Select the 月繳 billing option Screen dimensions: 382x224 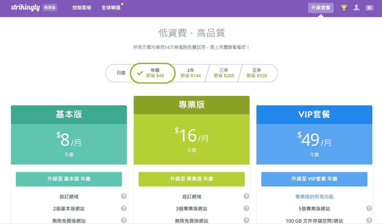121,73
